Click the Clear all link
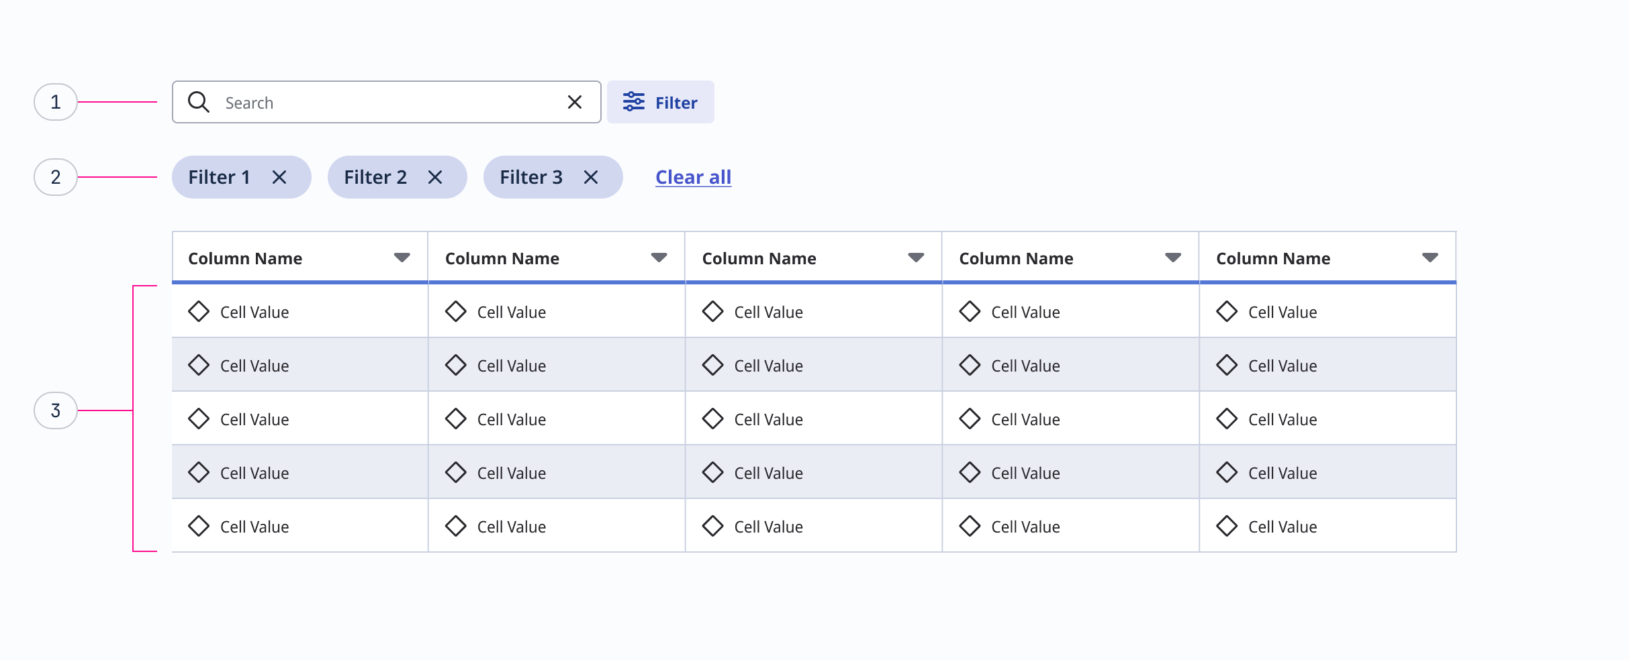 point(693,177)
